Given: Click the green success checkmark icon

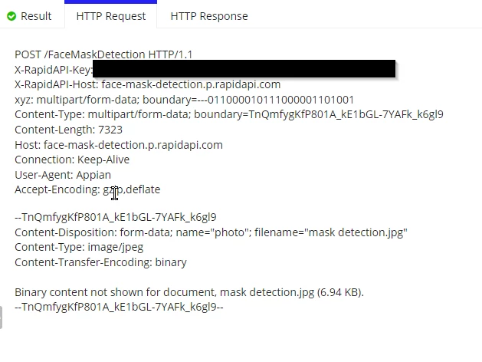Looking at the screenshot, I should tap(11, 16).
